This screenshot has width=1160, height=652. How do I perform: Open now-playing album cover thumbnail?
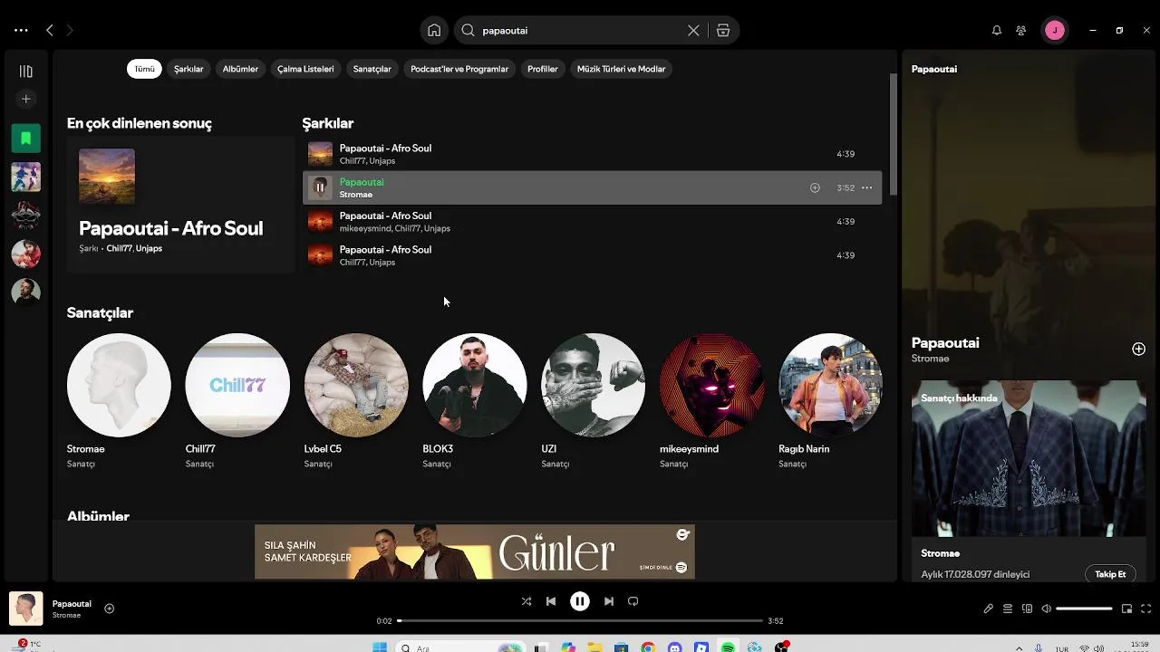26,609
